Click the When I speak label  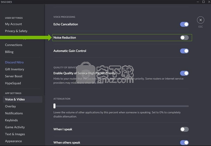[63, 129]
